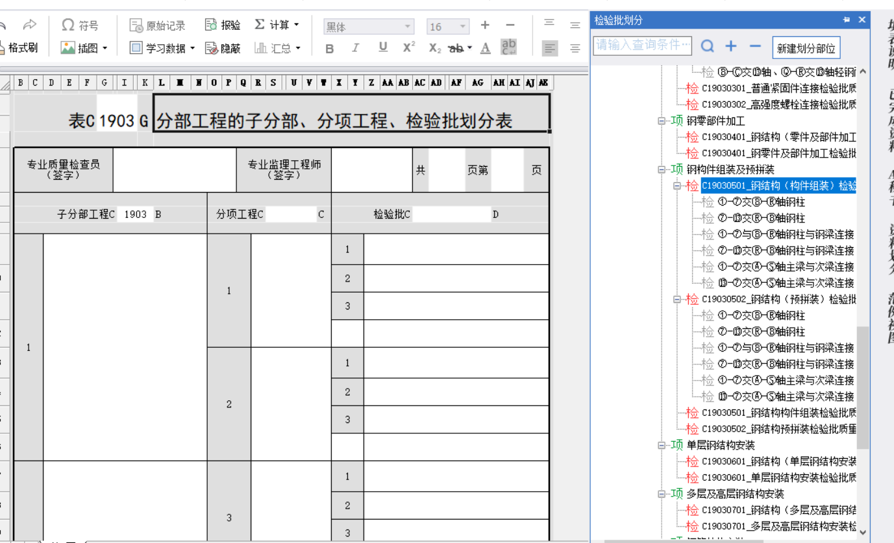
Task: Select C19030401_钢零件及部件加工检验批 item
Action: point(778,153)
